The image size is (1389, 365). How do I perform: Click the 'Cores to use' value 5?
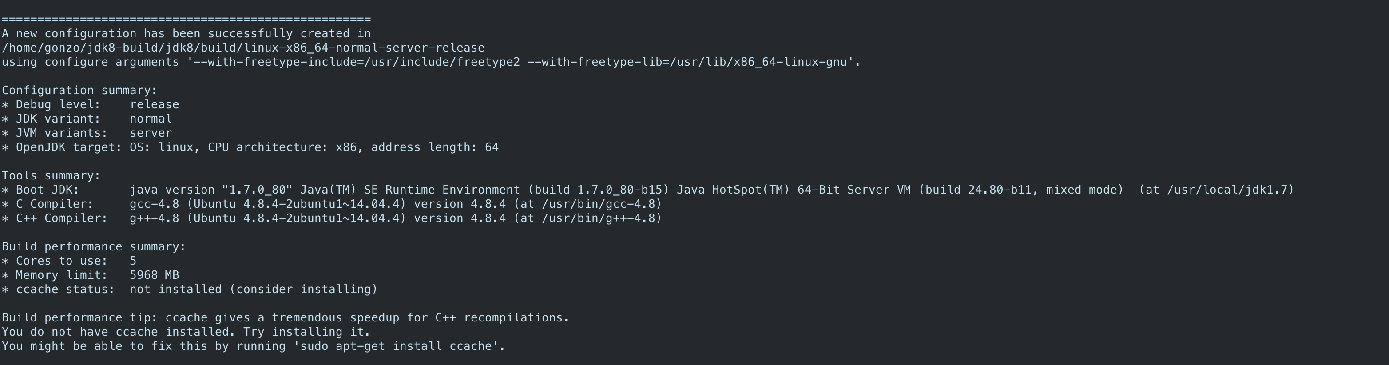pyautogui.click(x=133, y=261)
